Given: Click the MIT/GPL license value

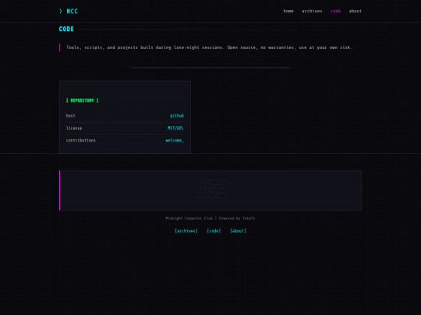Looking at the screenshot, I should click(x=175, y=128).
